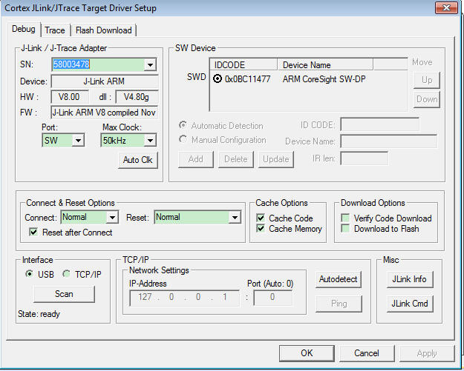Open the Trace tab
Viewport: 464px width, 371px height.
pyautogui.click(x=55, y=30)
